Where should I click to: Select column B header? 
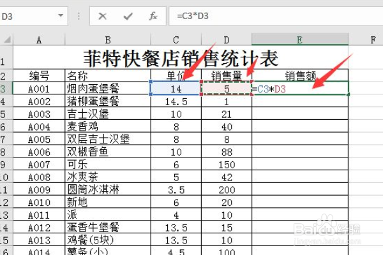[x=108, y=40]
